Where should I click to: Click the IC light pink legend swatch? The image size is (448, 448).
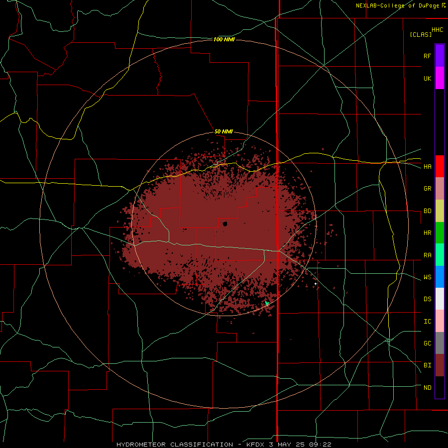[440, 321]
